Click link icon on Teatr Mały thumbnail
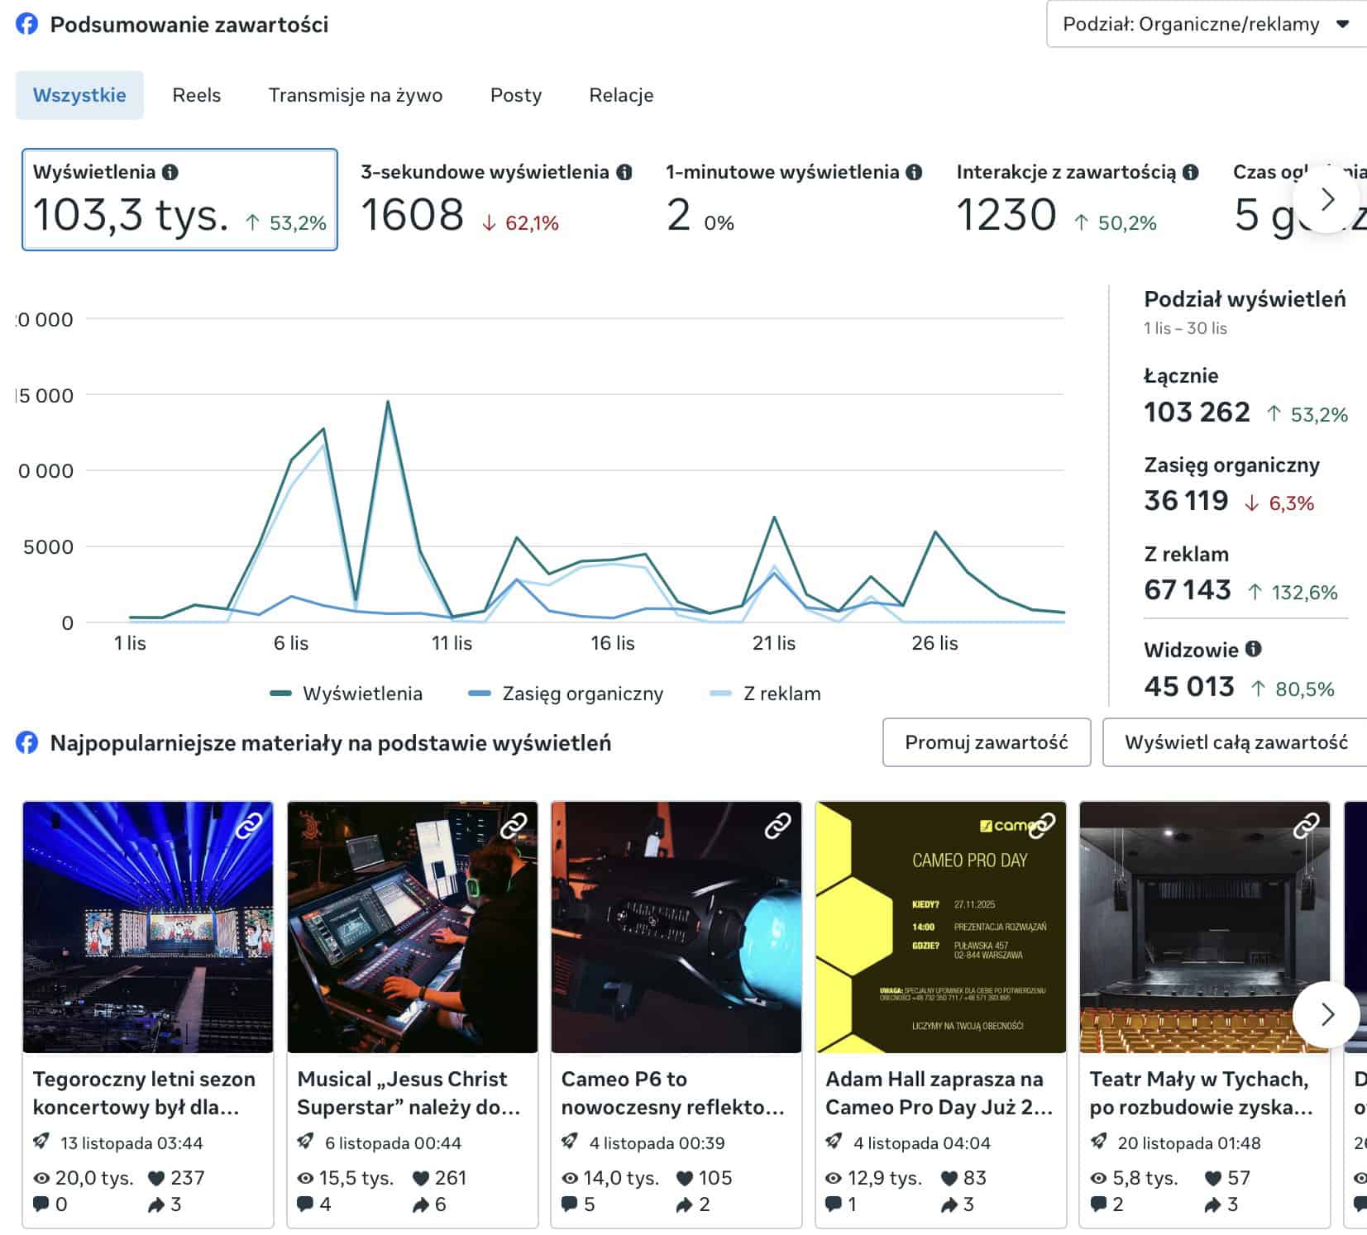1367x1235 pixels. [1306, 825]
